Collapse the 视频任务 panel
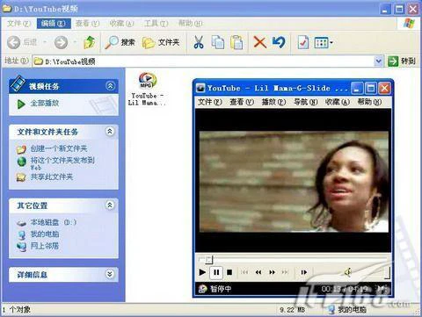This screenshot has height=317, width=422. [x=110, y=86]
